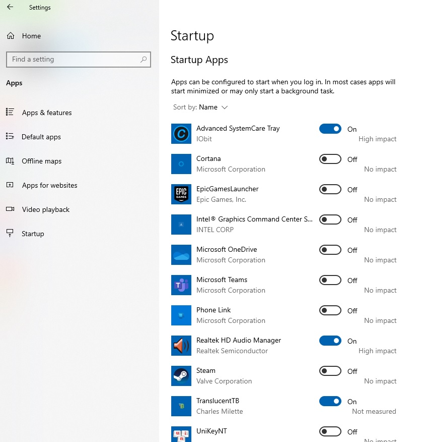The height and width of the screenshot is (442, 422).
Task: Click the Intel Graphics Command Center icon
Action: 181,225
